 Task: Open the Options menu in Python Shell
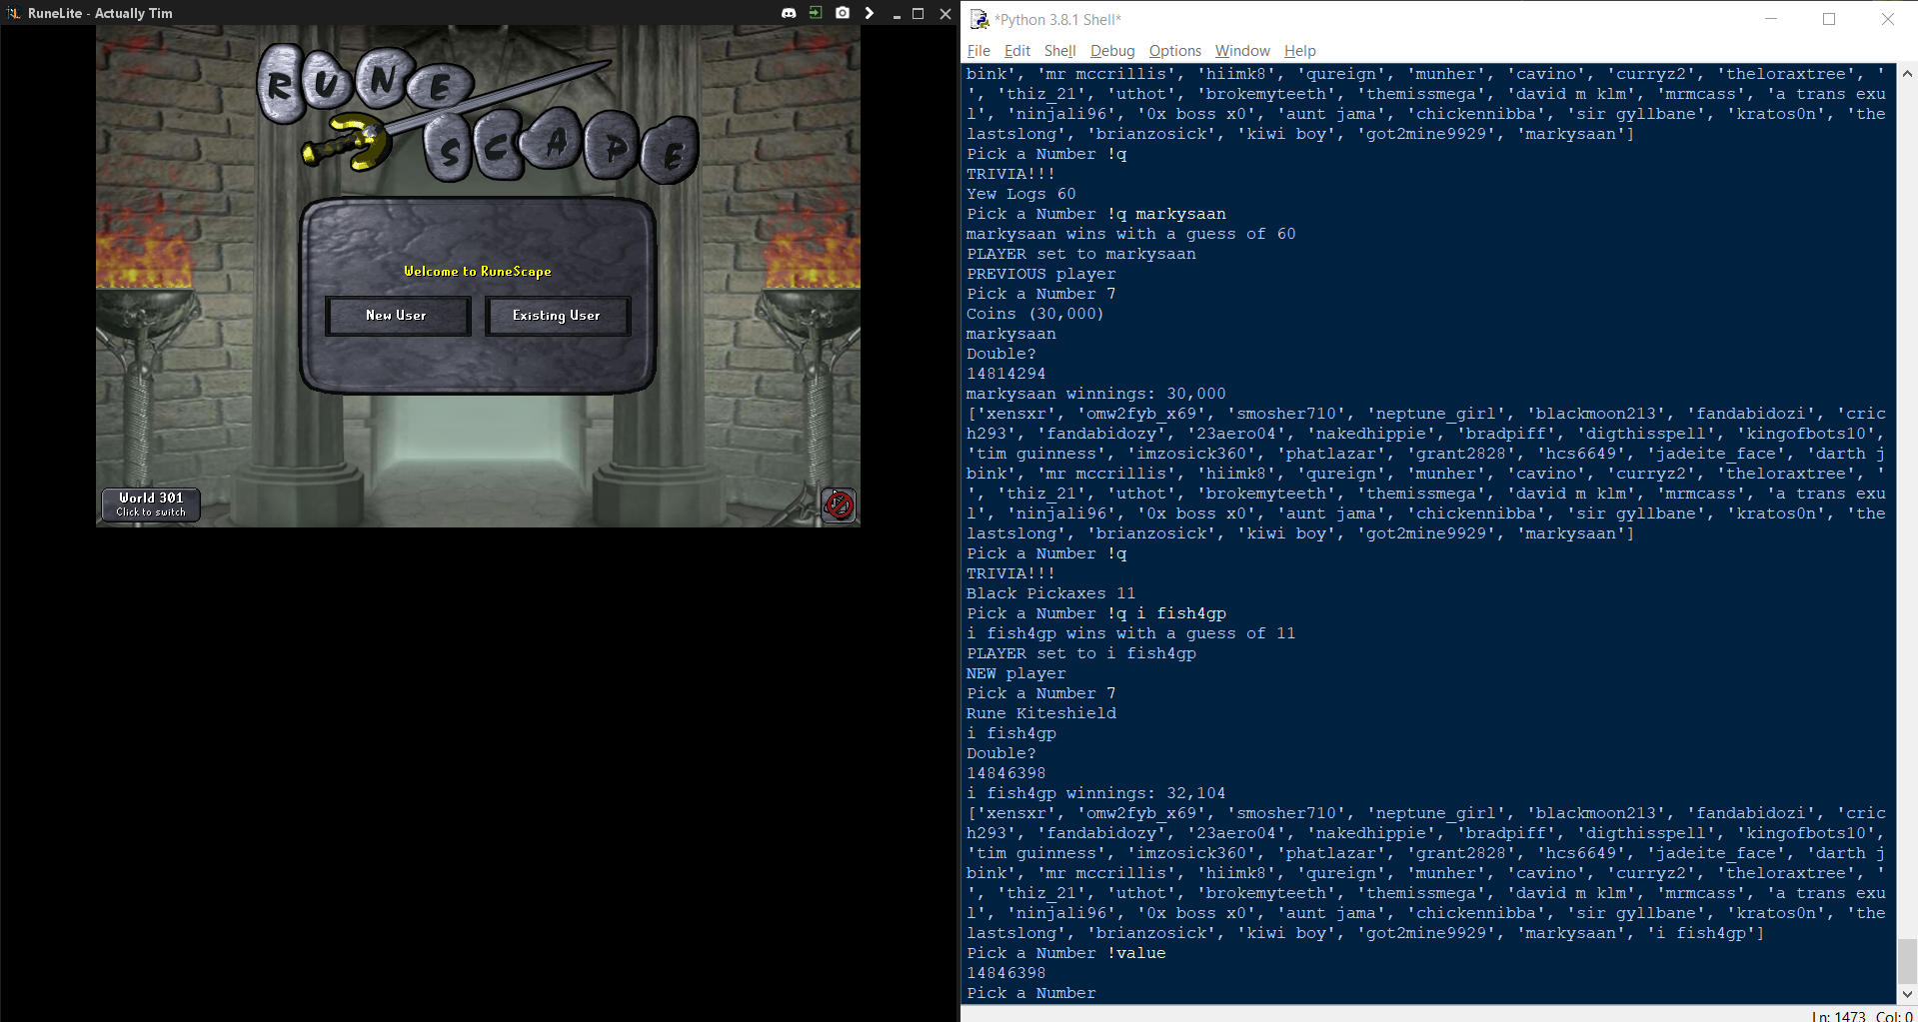[x=1174, y=51]
